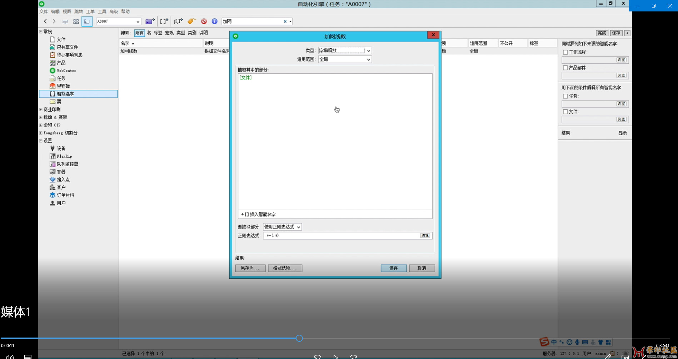This screenshot has width=678, height=359.
Task: Expand the Kongsberg 切割台 section
Action: coord(41,133)
